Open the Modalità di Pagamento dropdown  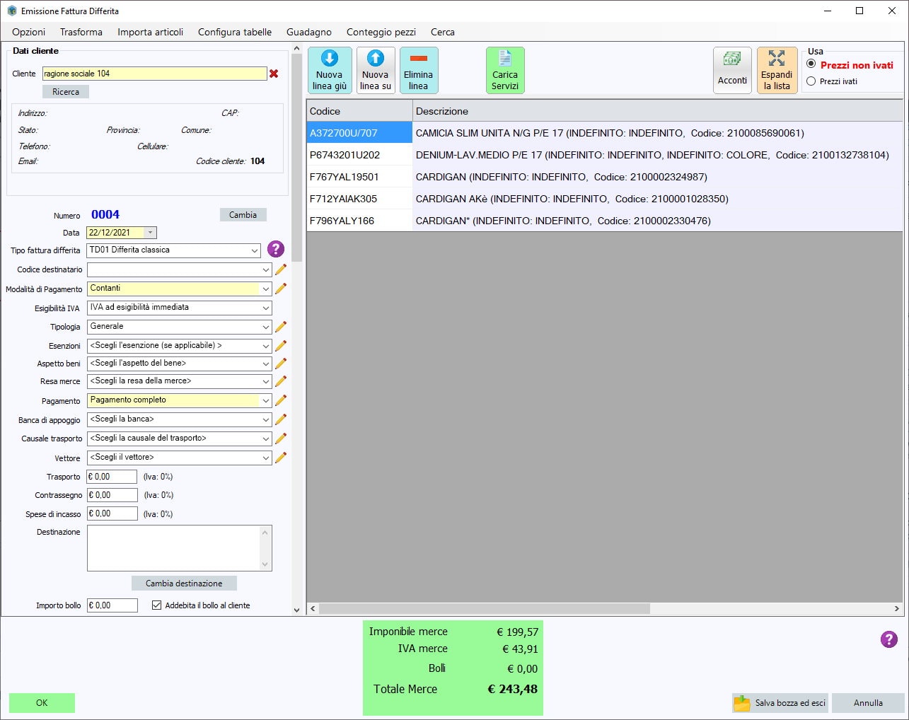266,289
